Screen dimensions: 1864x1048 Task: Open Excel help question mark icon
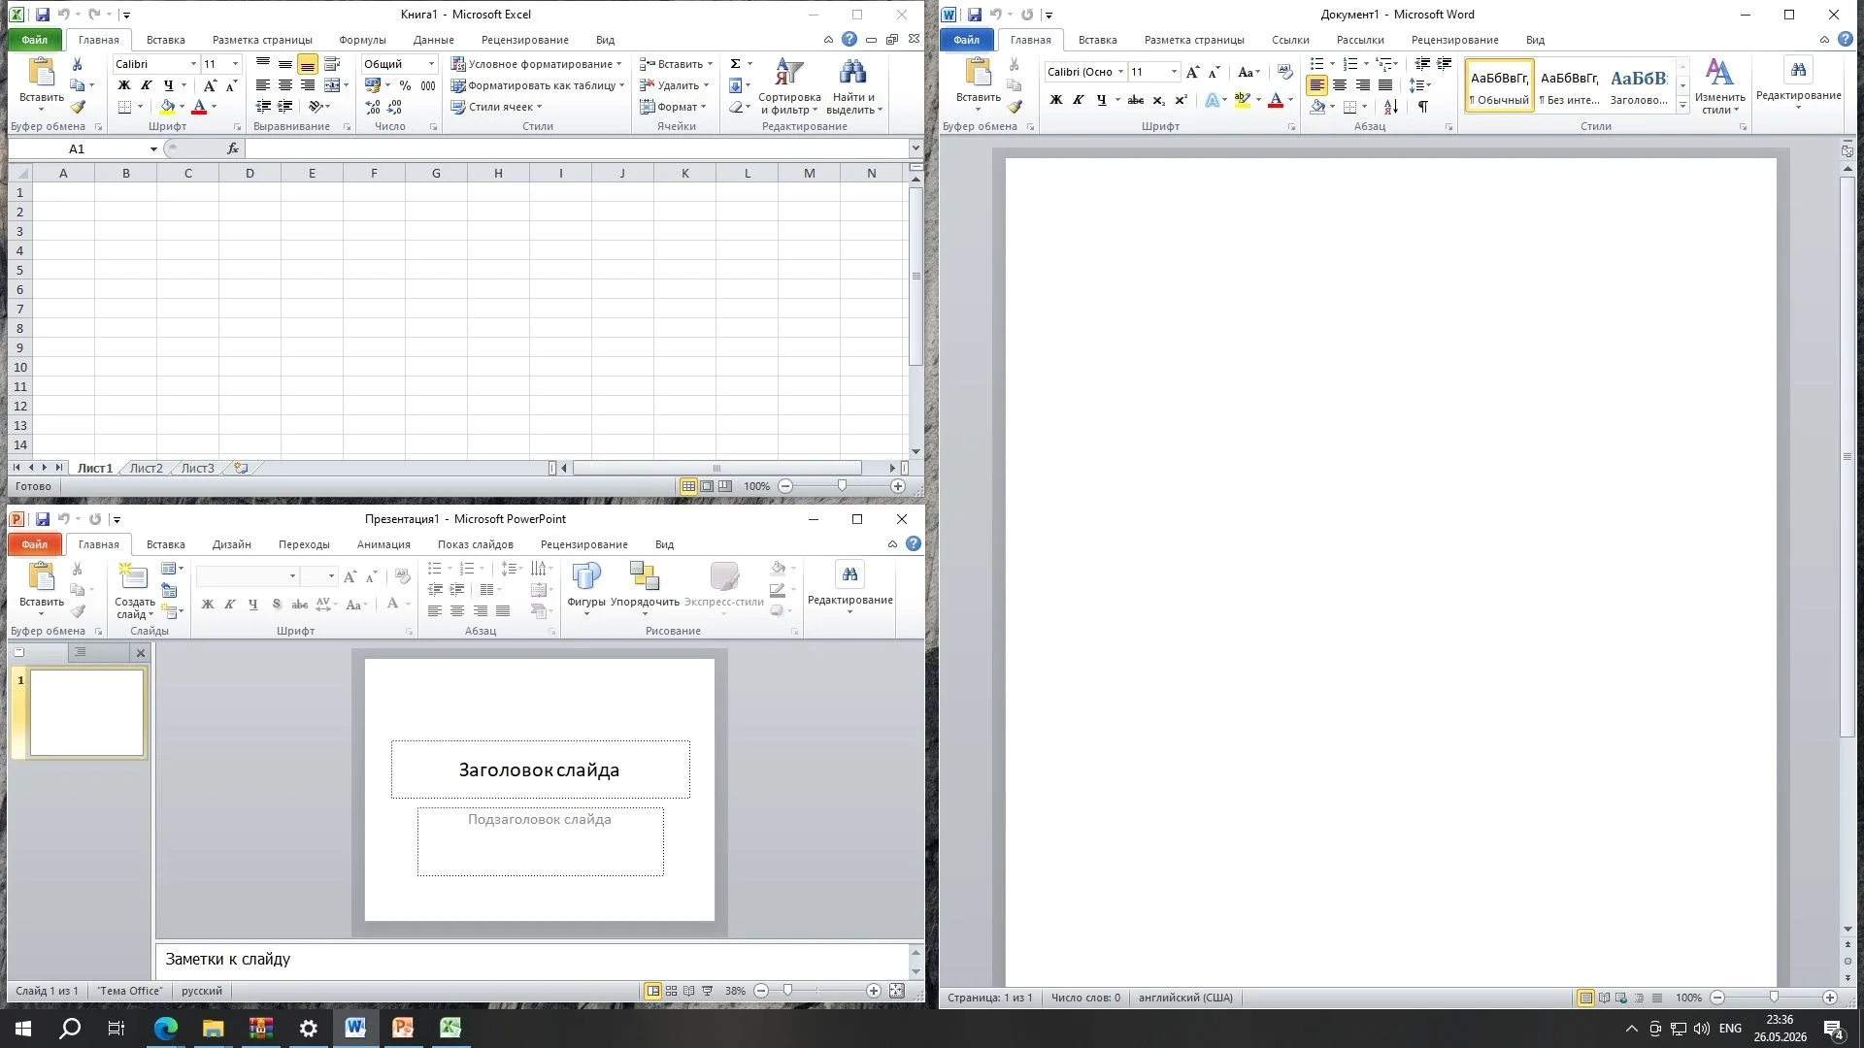849,40
